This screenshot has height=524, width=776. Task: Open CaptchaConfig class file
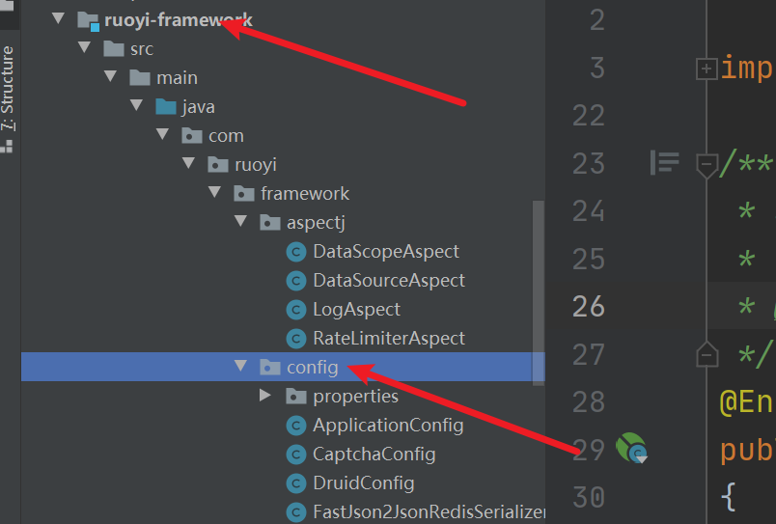tap(374, 455)
